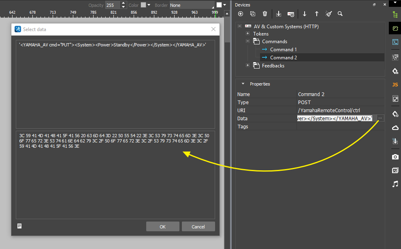This screenshot has width=401, height=249.
Task: Click the search magnifier icon in Devices
Action: (x=340, y=14)
